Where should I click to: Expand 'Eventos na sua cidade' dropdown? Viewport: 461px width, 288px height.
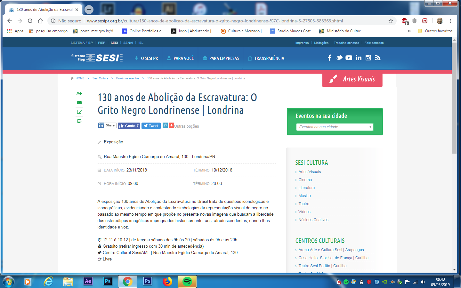pyautogui.click(x=335, y=127)
